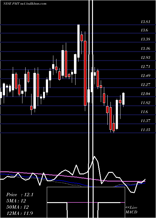
Task: Click the 13.6 price axis label
Action: click(x=144, y=30)
